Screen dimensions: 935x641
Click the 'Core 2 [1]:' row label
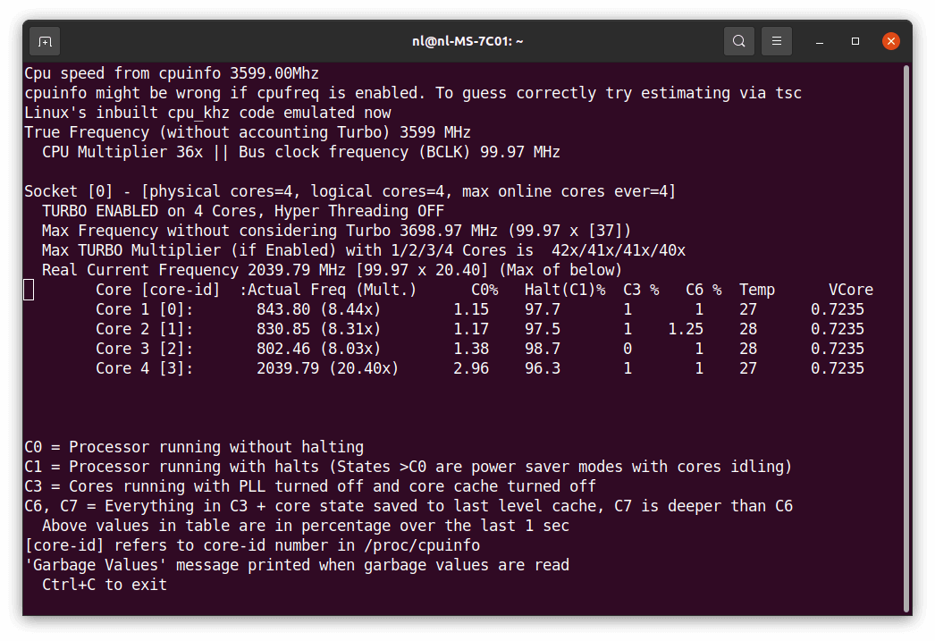[x=145, y=329]
